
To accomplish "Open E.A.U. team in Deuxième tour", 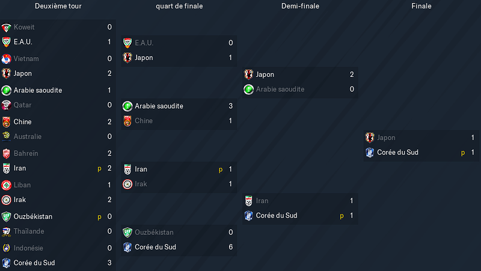I will [x=23, y=42].
